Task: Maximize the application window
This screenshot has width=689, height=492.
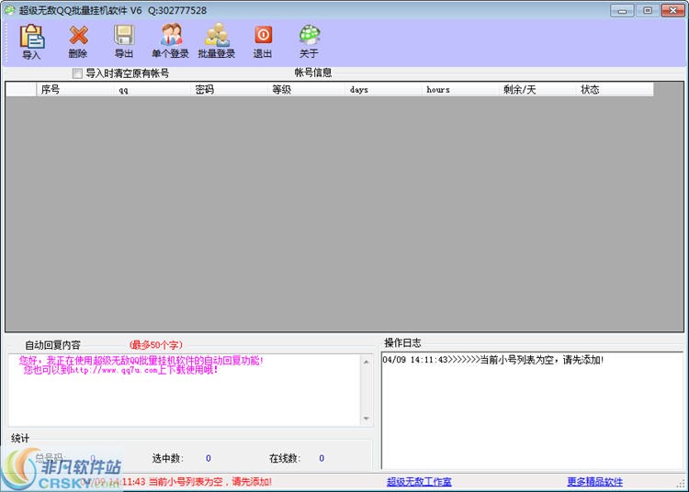Action: tap(648, 10)
